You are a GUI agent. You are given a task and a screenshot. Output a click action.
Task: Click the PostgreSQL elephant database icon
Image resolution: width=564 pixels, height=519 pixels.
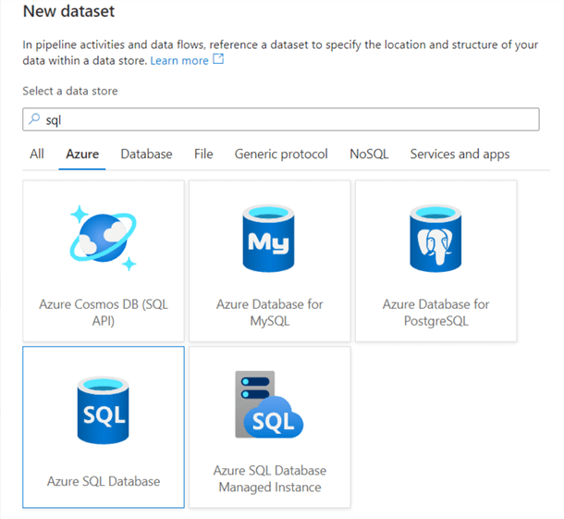(x=435, y=239)
